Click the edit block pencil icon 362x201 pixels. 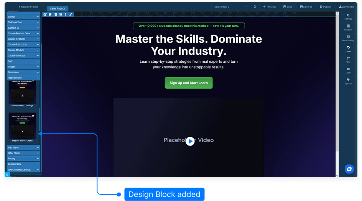point(45,15)
